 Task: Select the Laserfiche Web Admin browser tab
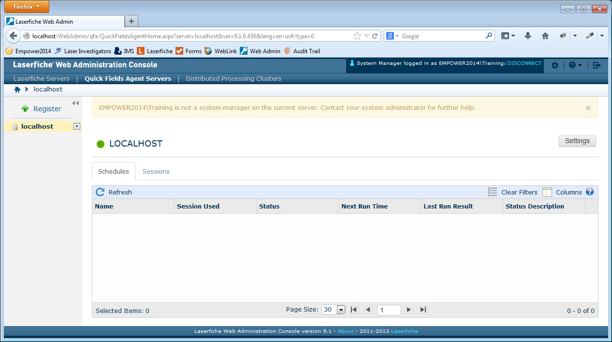coord(64,21)
